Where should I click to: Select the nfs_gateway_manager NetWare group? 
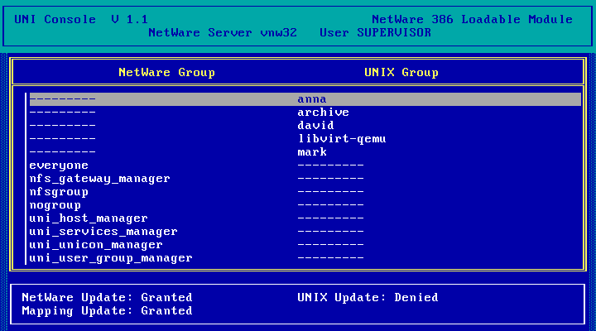[x=305, y=179]
